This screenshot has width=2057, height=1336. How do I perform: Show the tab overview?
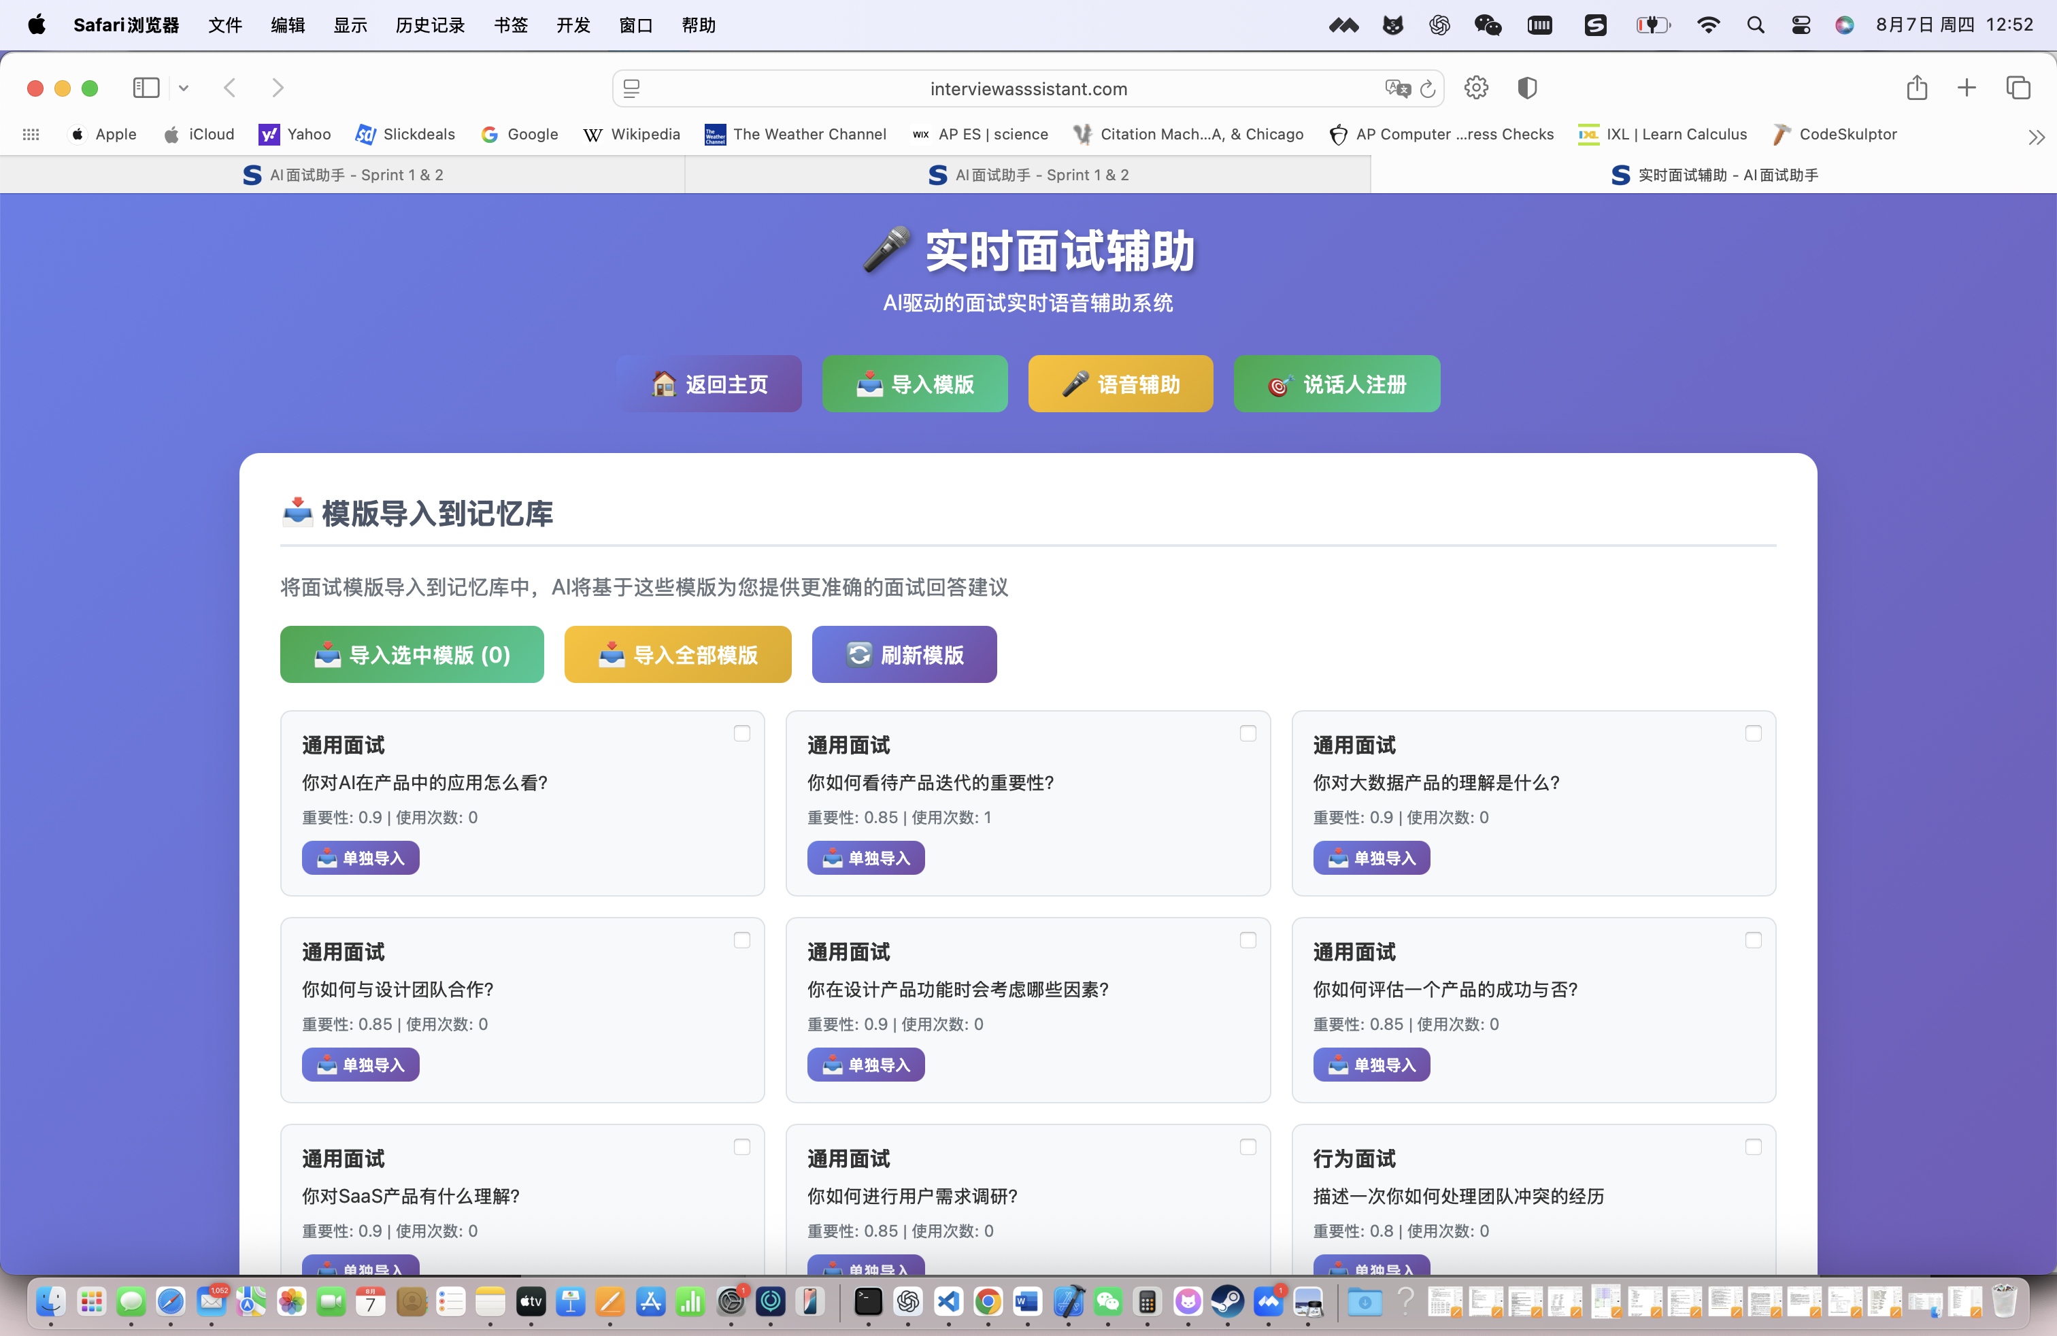coord(2018,88)
